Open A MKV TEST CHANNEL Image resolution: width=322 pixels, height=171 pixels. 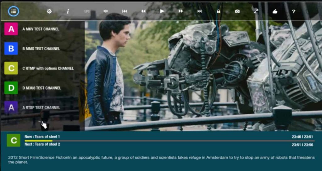41,29
